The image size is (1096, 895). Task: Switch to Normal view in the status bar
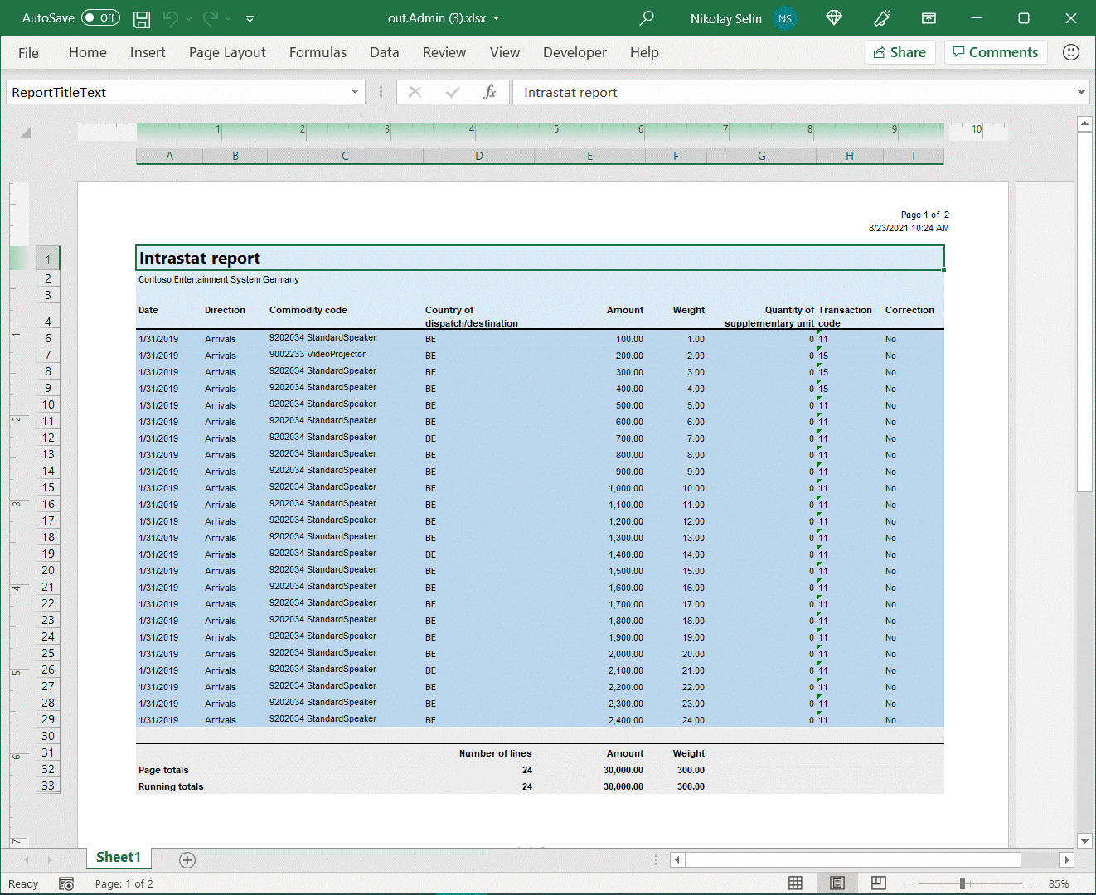(x=795, y=883)
